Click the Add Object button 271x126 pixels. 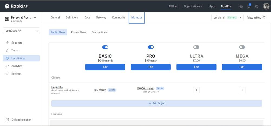157,103
